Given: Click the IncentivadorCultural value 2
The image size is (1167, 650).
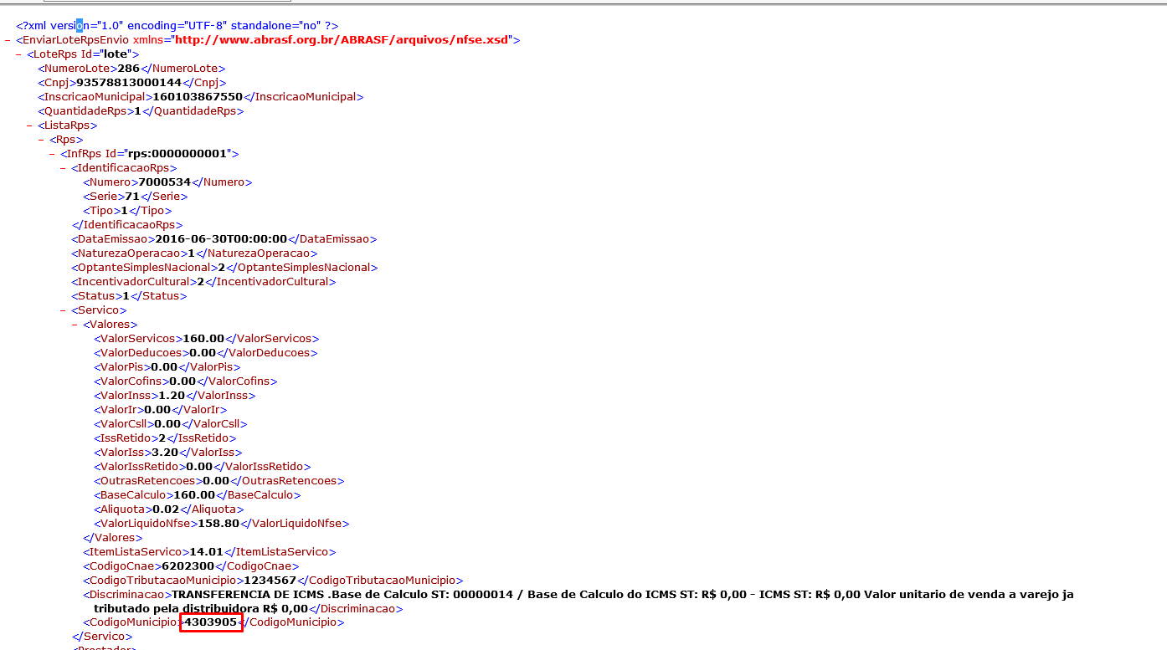Looking at the screenshot, I should pyautogui.click(x=201, y=282).
